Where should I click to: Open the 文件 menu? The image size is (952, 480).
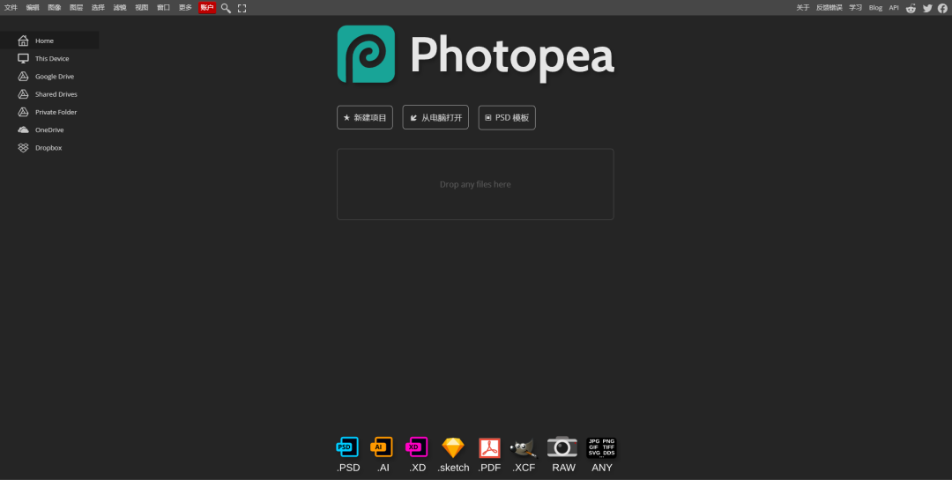pos(11,7)
